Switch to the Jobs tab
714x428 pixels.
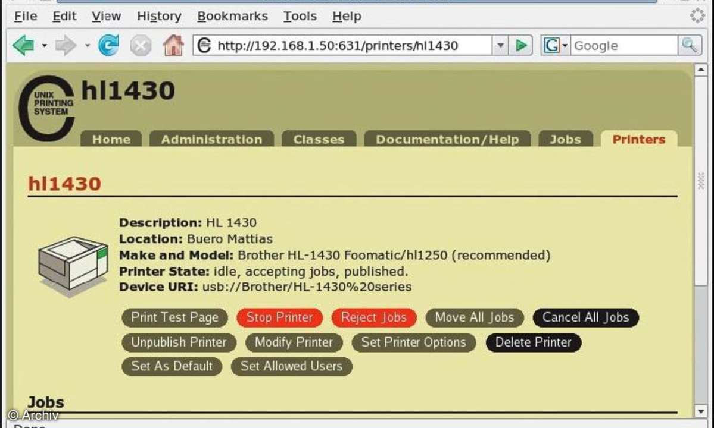566,139
